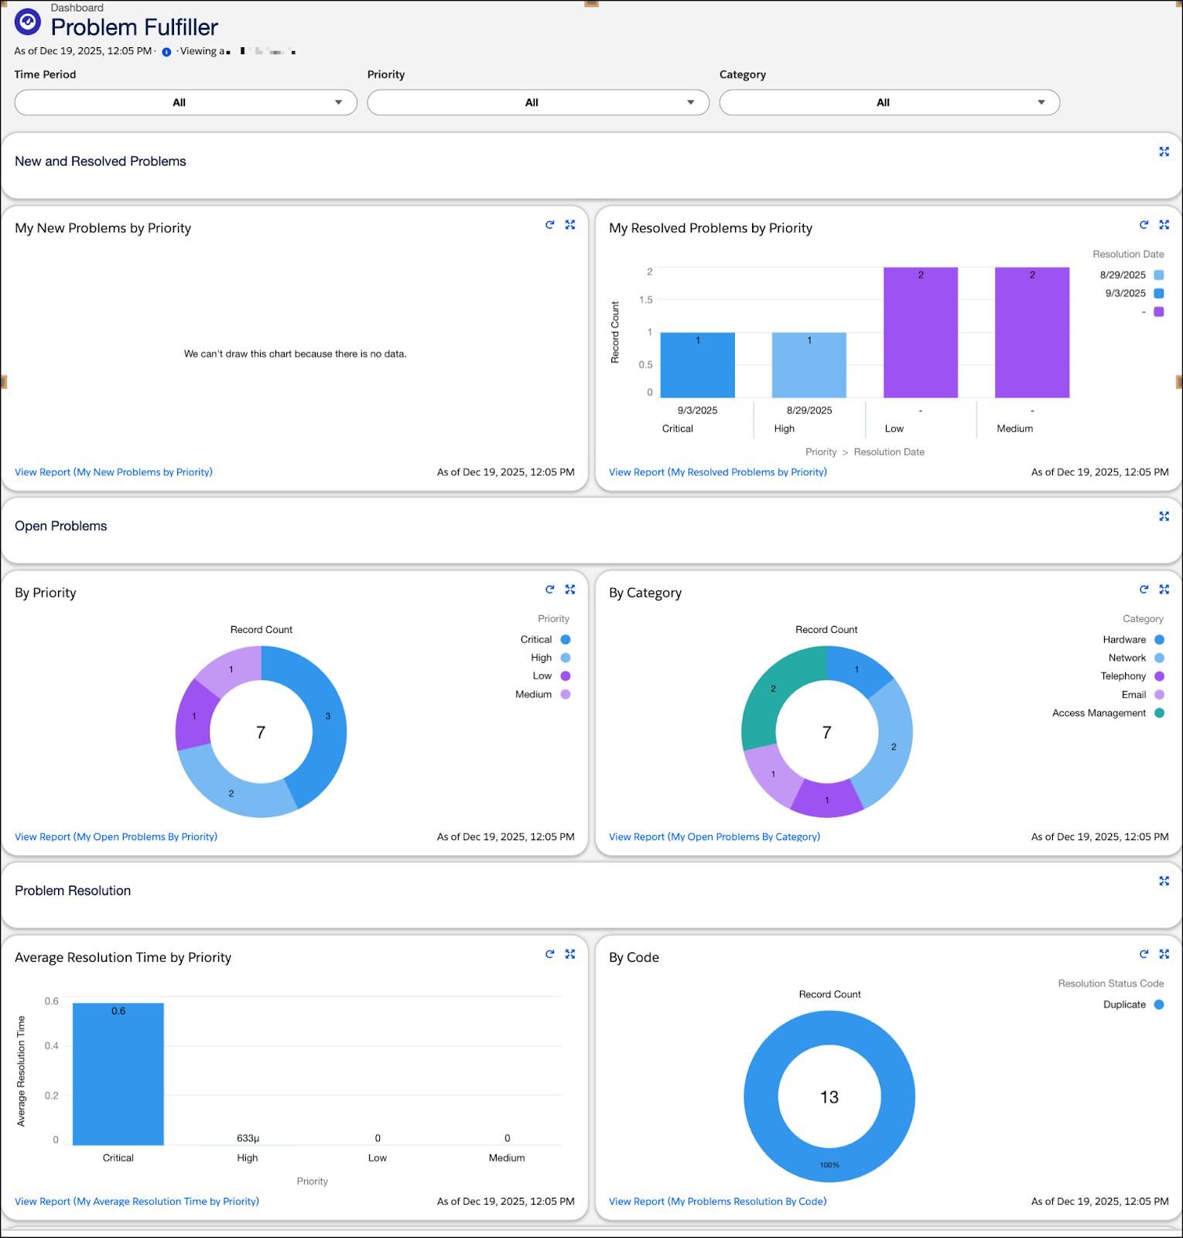Viewport: 1183px width, 1238px height.
Task: Refresh the My New Problems by Priority chart
Action: (549, 224)
